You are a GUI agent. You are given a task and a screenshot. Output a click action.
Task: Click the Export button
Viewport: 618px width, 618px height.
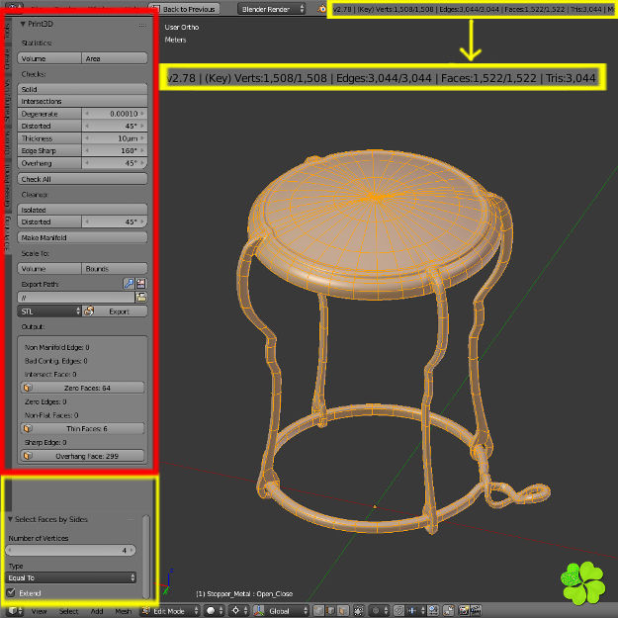coord(115,311)
